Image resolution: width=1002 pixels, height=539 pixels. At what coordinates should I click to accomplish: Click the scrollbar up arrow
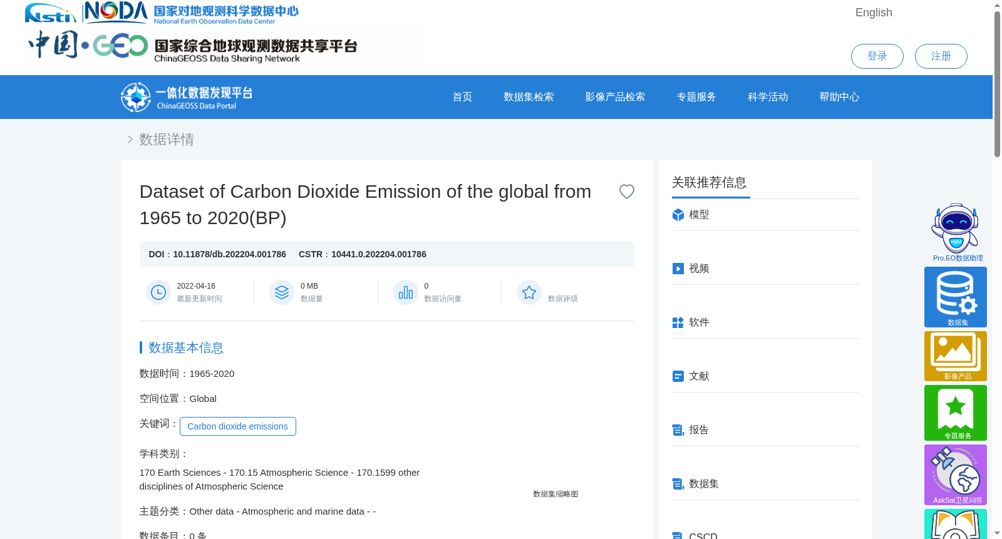pos(997,5)
